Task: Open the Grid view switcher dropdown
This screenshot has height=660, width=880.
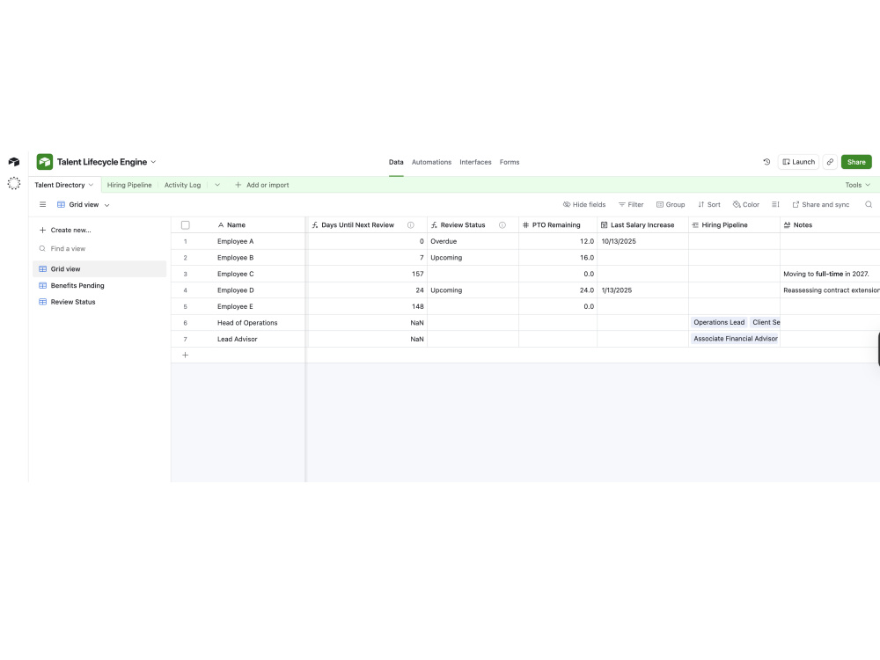Action: coord(83,204)
